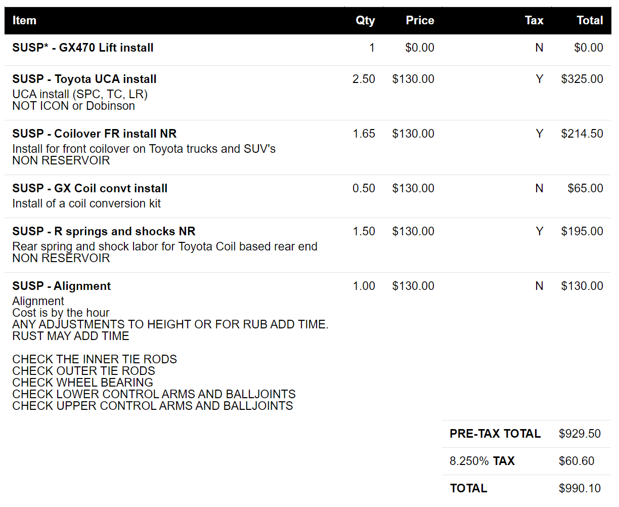This screenshot has height=507, width=619.
Task: Select SUSP - Alignment item name
Action: (x=62, y=286)
